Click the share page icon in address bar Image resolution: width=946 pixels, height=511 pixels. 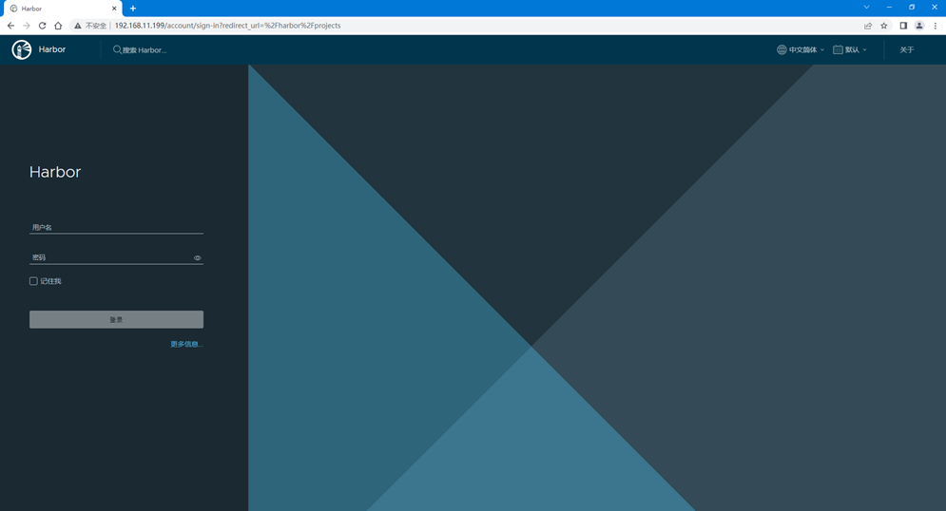pyautogui.click(x=868, y=26)
